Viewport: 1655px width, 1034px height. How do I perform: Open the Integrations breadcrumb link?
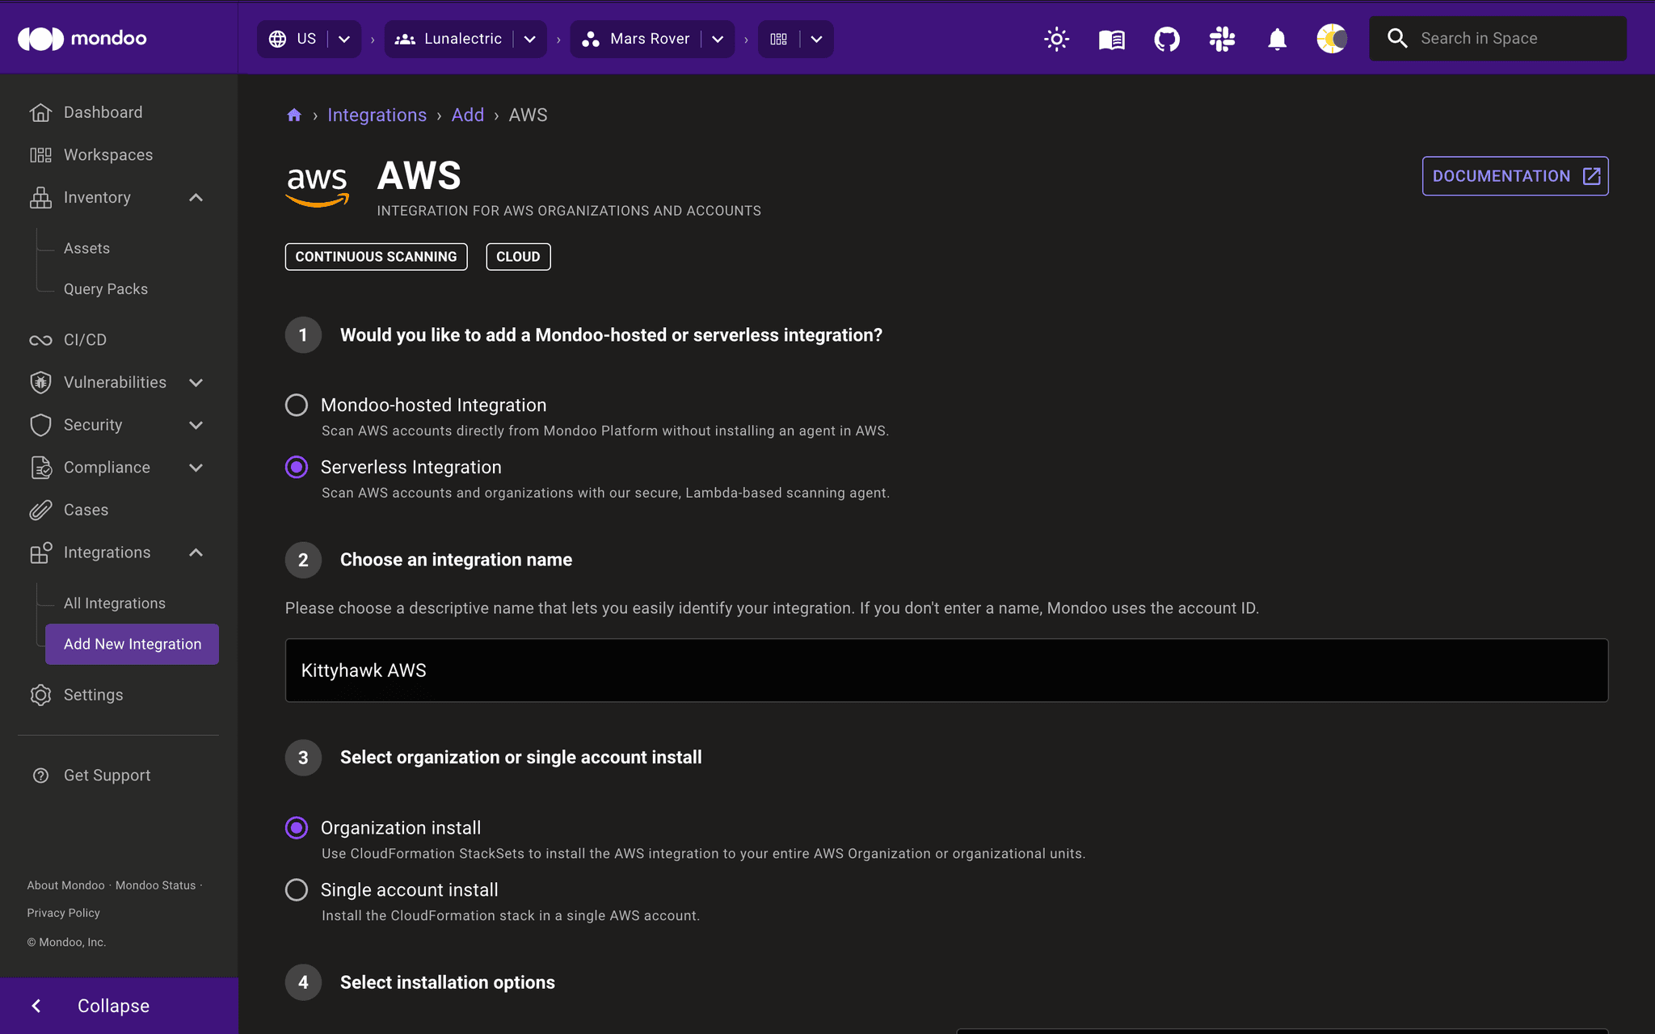pos(377,115)
